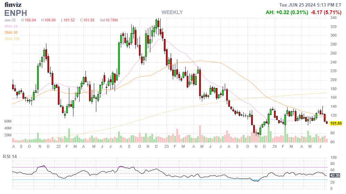Screen dimensions: 346x194
Task: Click the WEEKLY timeframe label
Action: tap(172, 12)
